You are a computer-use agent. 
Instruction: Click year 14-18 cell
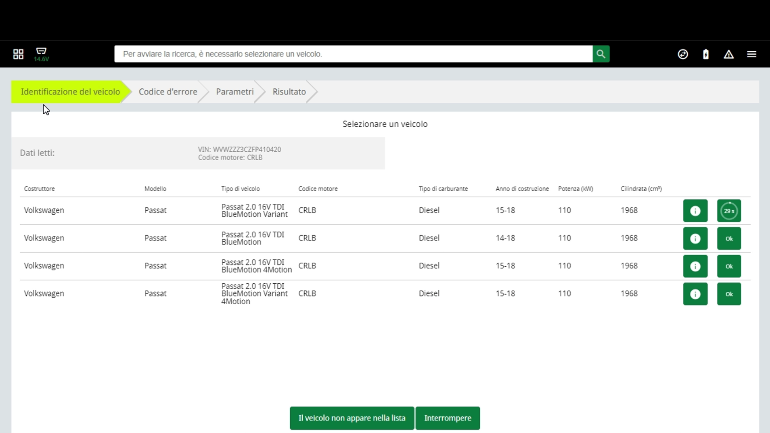(x=505, y=238)
